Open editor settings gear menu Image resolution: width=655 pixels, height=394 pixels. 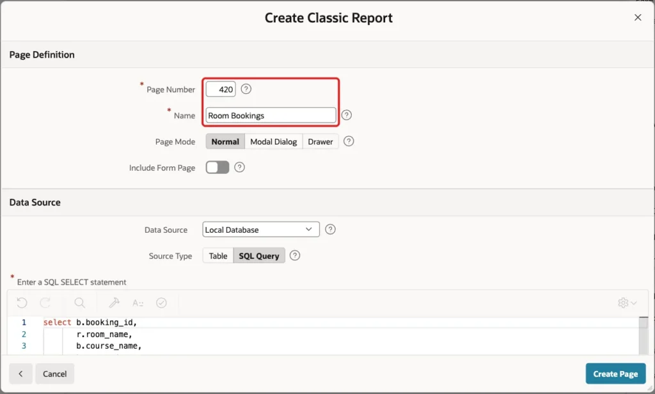point(627,303)
